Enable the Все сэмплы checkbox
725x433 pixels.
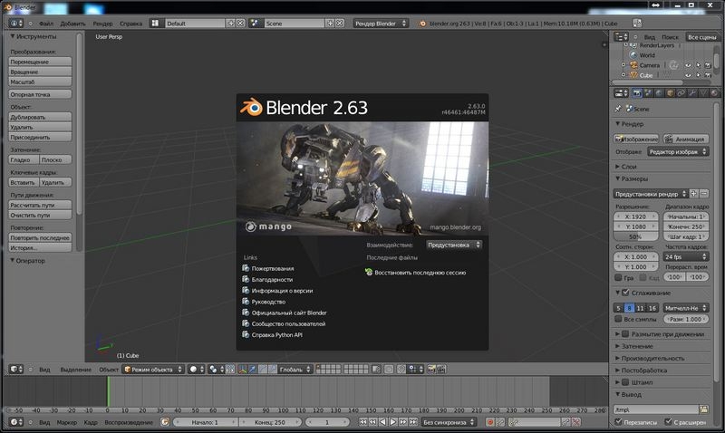click(x=619, y=320)
